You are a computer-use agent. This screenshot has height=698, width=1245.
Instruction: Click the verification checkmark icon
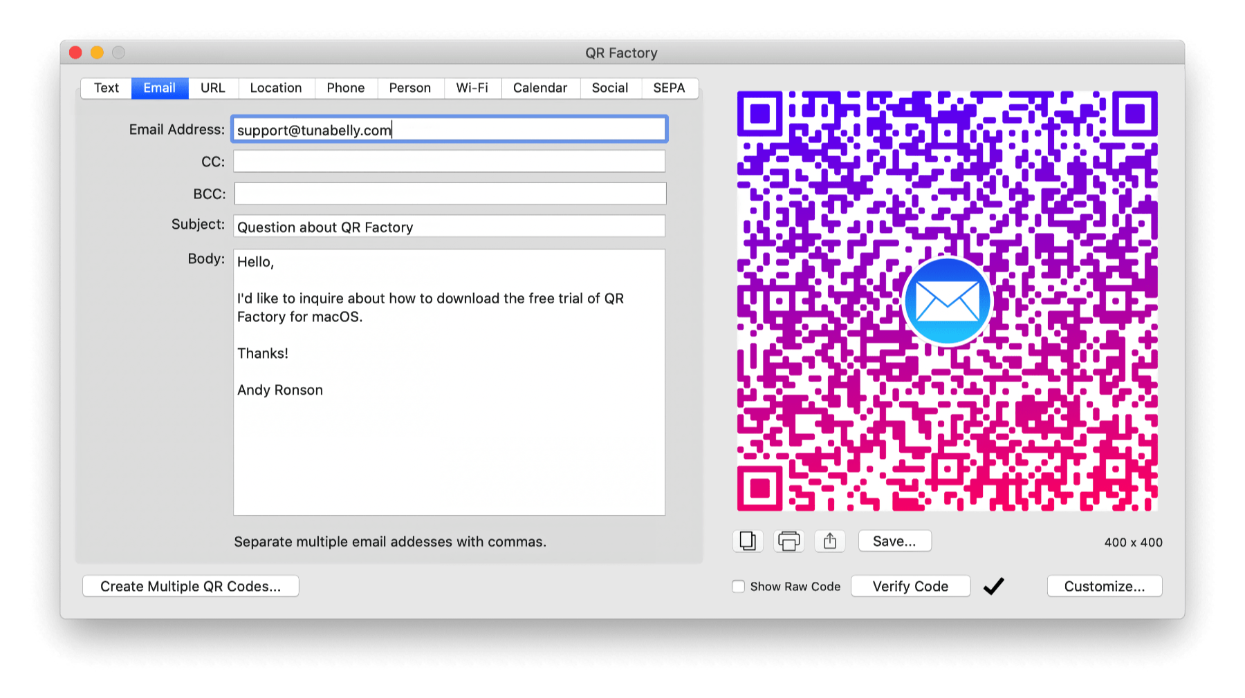(994, 586)
